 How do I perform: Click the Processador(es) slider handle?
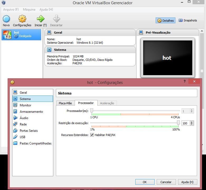92,111
